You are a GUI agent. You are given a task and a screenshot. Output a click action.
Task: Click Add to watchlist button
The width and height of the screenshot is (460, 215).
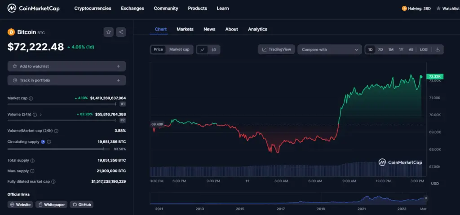pyautogui.click(x=66, y=66)
